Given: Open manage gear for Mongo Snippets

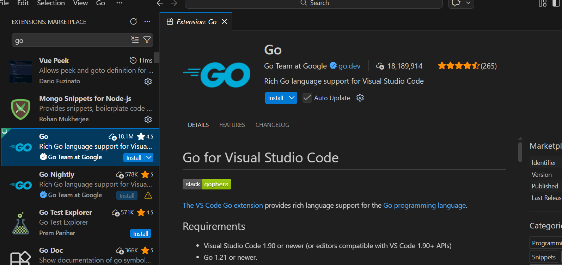Looking at the screenshot, I should pos(148,119).
